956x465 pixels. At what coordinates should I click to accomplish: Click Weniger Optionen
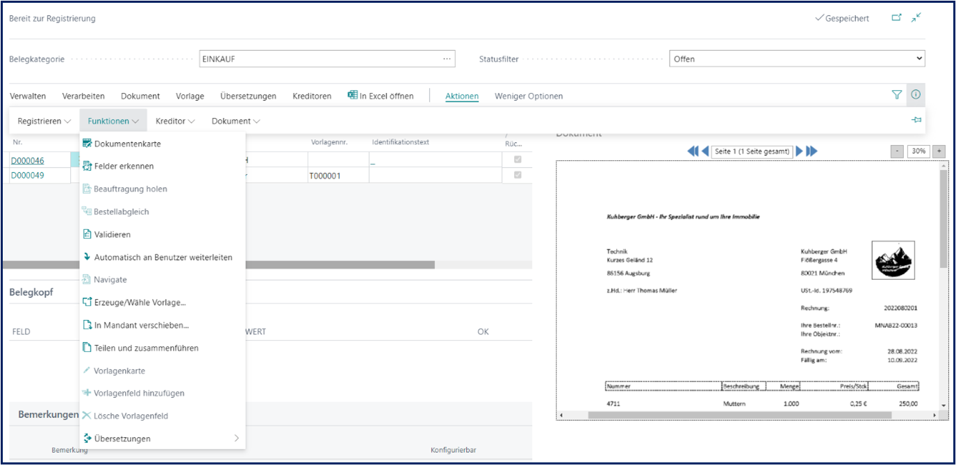tap(529, 96)
